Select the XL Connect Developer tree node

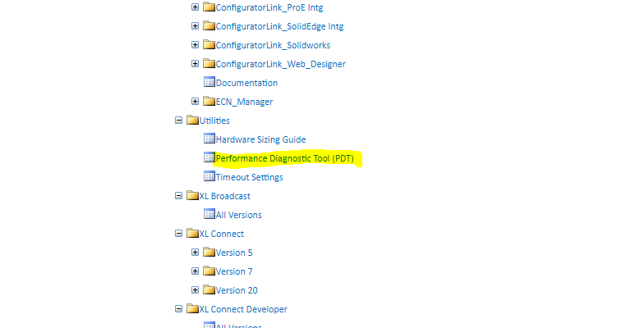tap(243, 309)
